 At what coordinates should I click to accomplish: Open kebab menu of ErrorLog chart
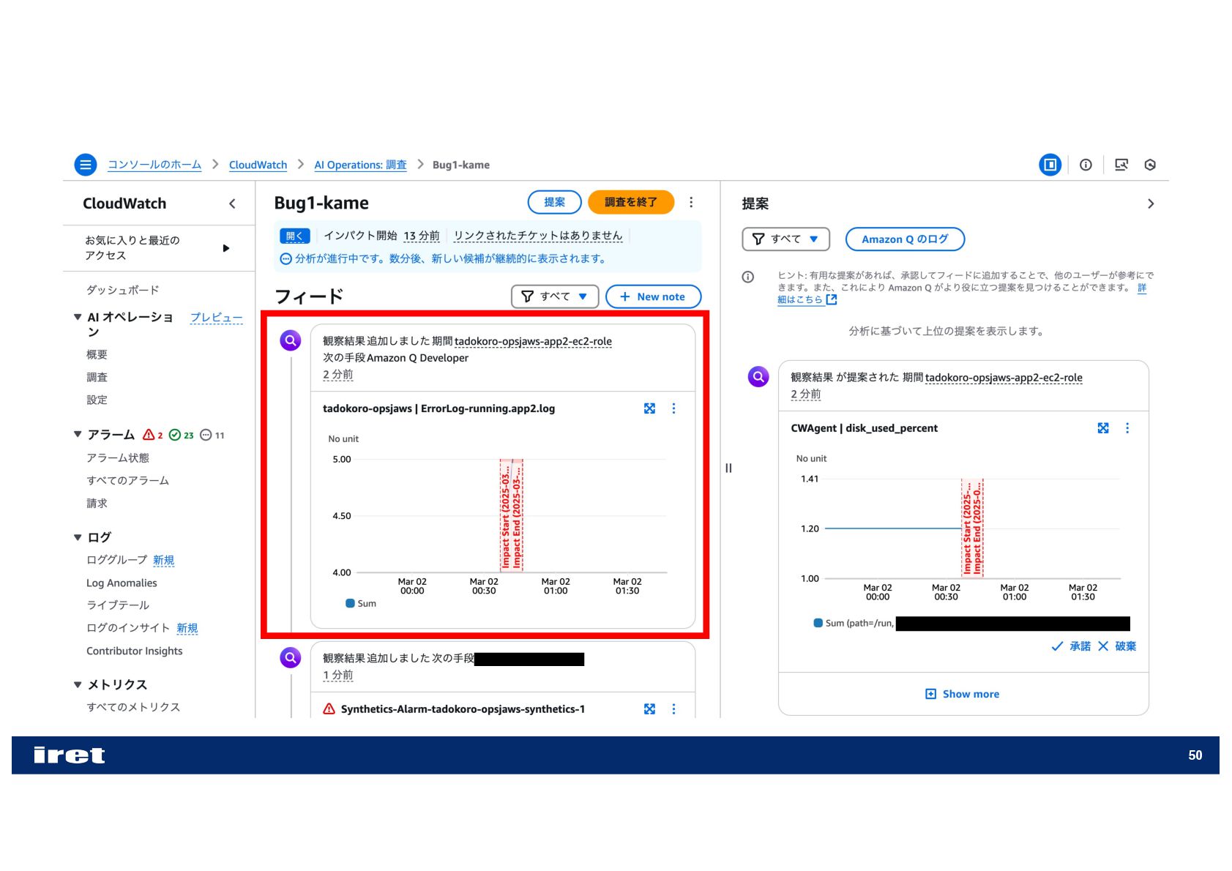673,408
